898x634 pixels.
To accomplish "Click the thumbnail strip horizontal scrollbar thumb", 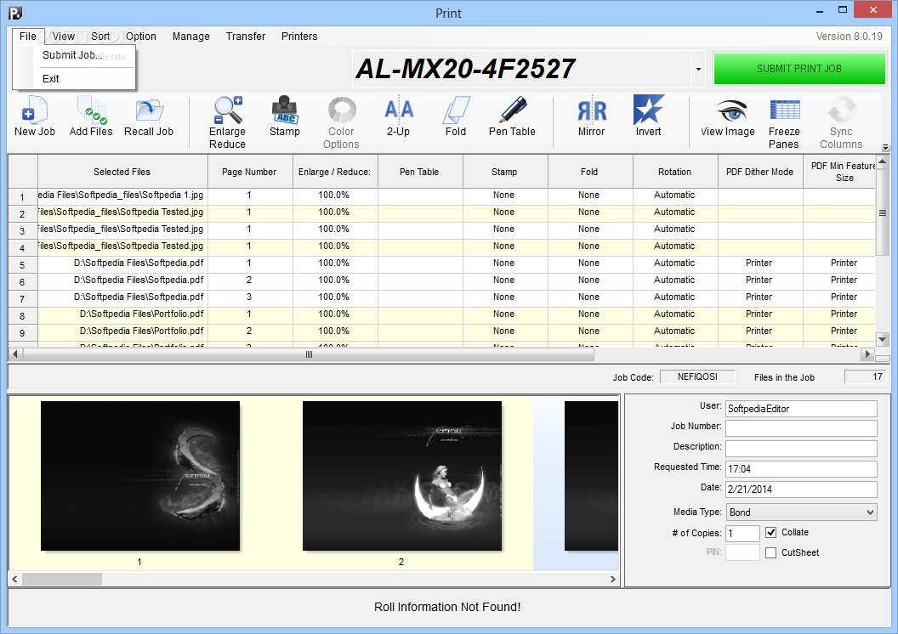I will click(62, 579).
